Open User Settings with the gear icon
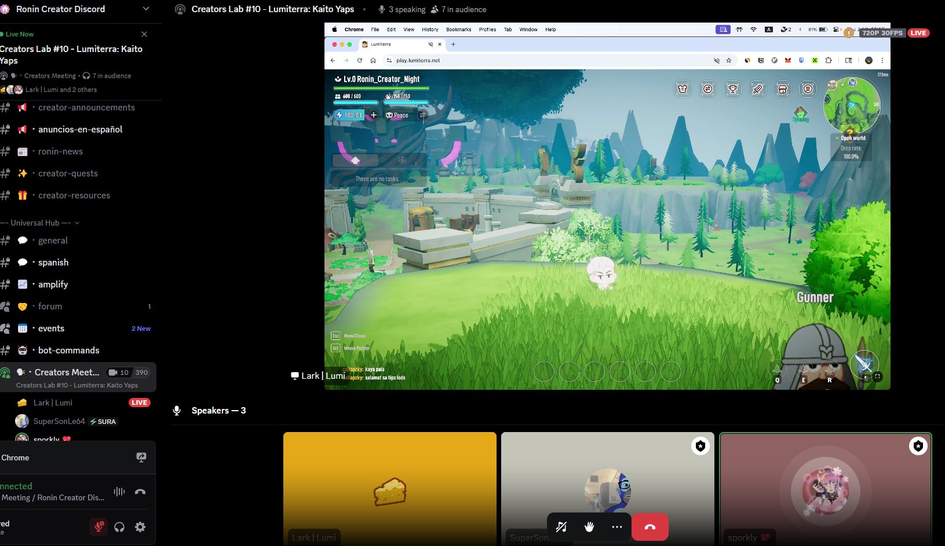 tap(140, 527)
